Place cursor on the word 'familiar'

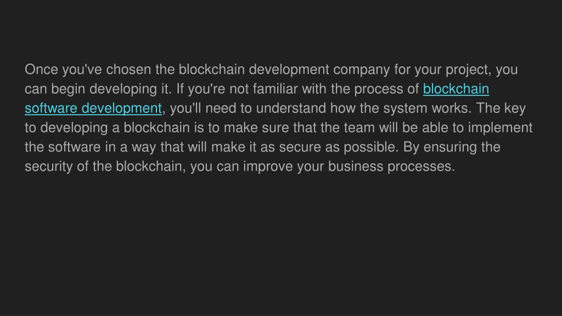click(275, 89)
